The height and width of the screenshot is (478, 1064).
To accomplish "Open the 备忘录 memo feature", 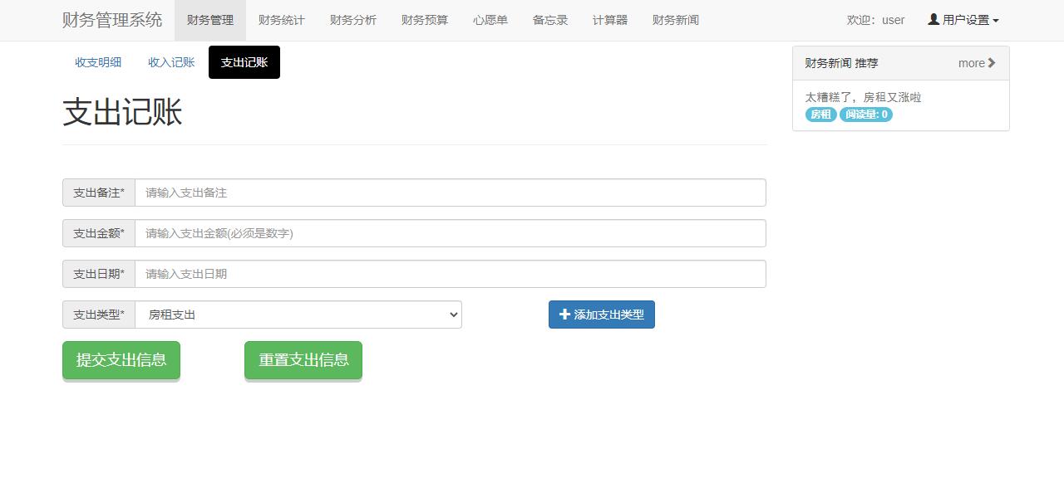I will click(x=549, y=20).
